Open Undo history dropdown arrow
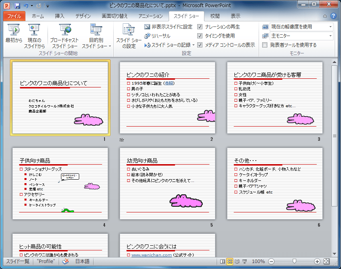Image resolution: width=341 pixels, height=269 pixels. coord(32,6)
